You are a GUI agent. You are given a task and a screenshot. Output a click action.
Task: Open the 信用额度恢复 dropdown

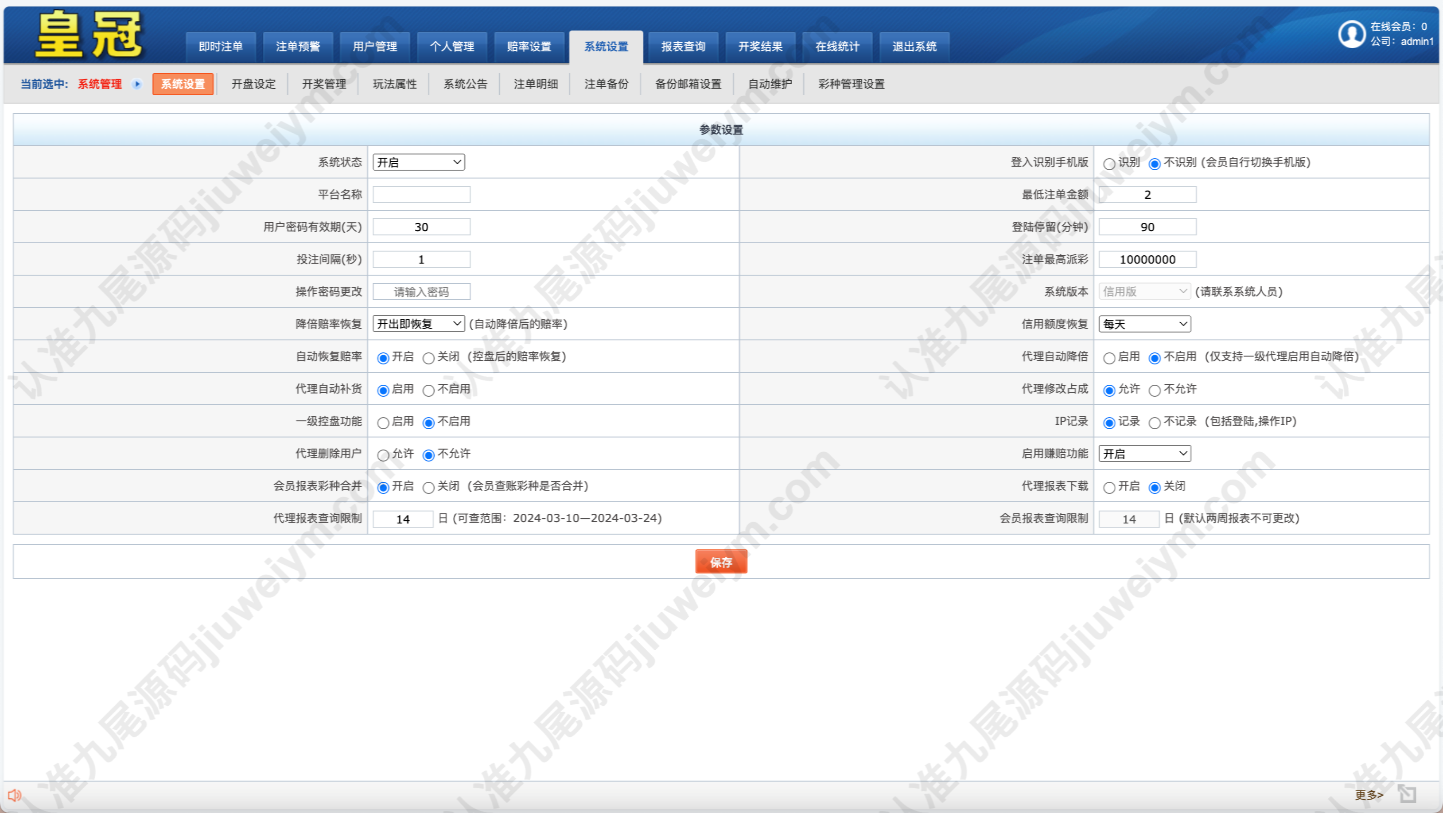point(1144,324)
